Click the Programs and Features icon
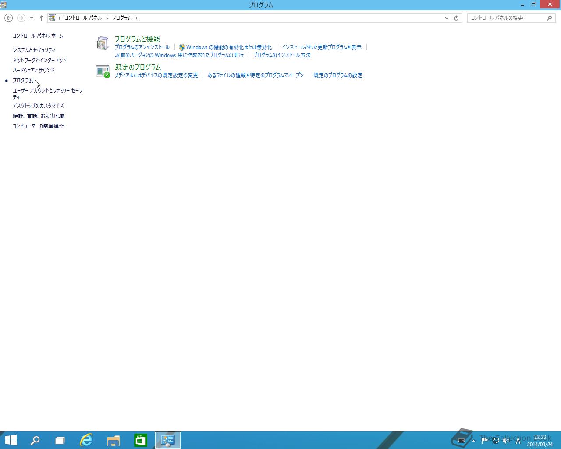The height and width of the screenshot is (449, 561). pos(103,43)
